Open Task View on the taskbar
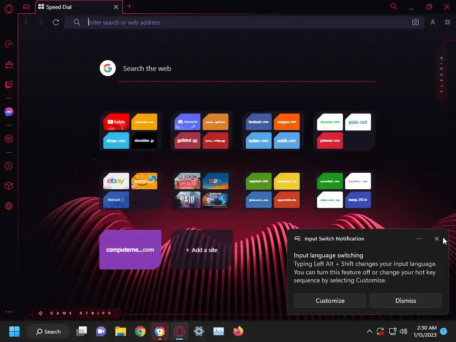The height and width of the screenshot is (342, 456). [x=81, y=331]
